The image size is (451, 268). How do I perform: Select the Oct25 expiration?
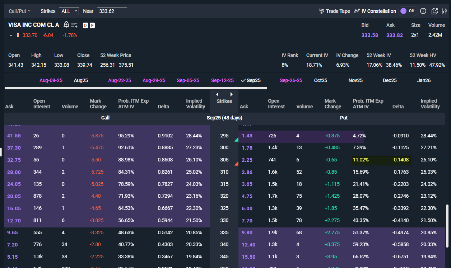pyautogui.click(x=321, y=80)
